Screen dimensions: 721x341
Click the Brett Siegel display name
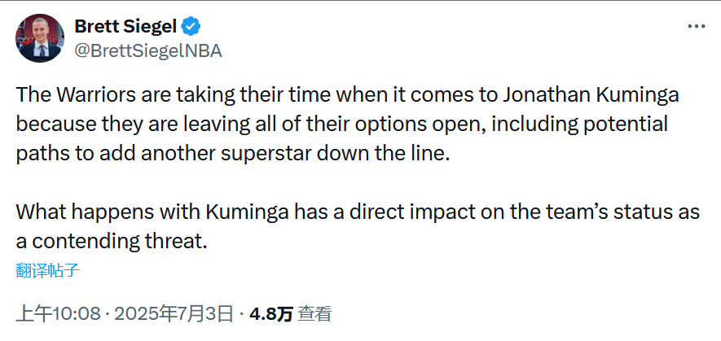click(x=125, y=27)
